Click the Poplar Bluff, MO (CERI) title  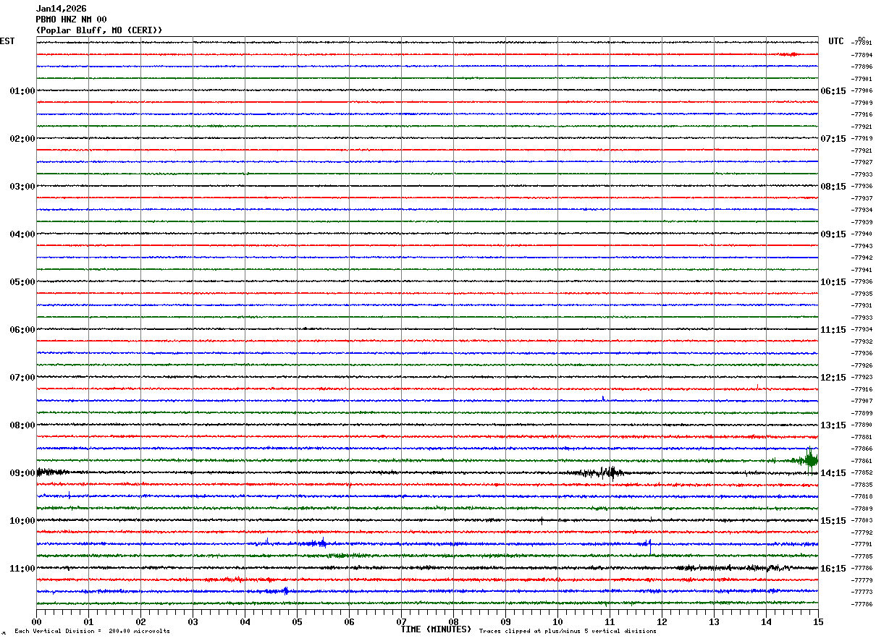[99, 30]
